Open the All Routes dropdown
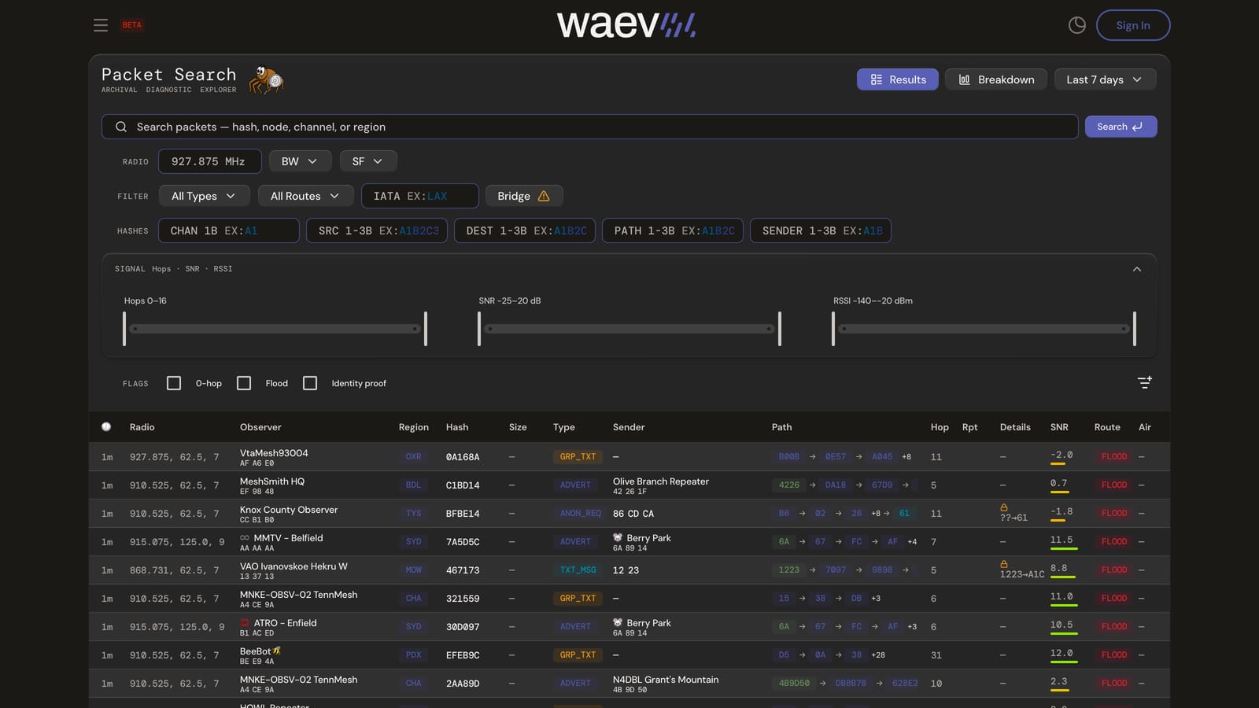The height and width of the screenshot is (708, 1259). click(x=305, y=196)
